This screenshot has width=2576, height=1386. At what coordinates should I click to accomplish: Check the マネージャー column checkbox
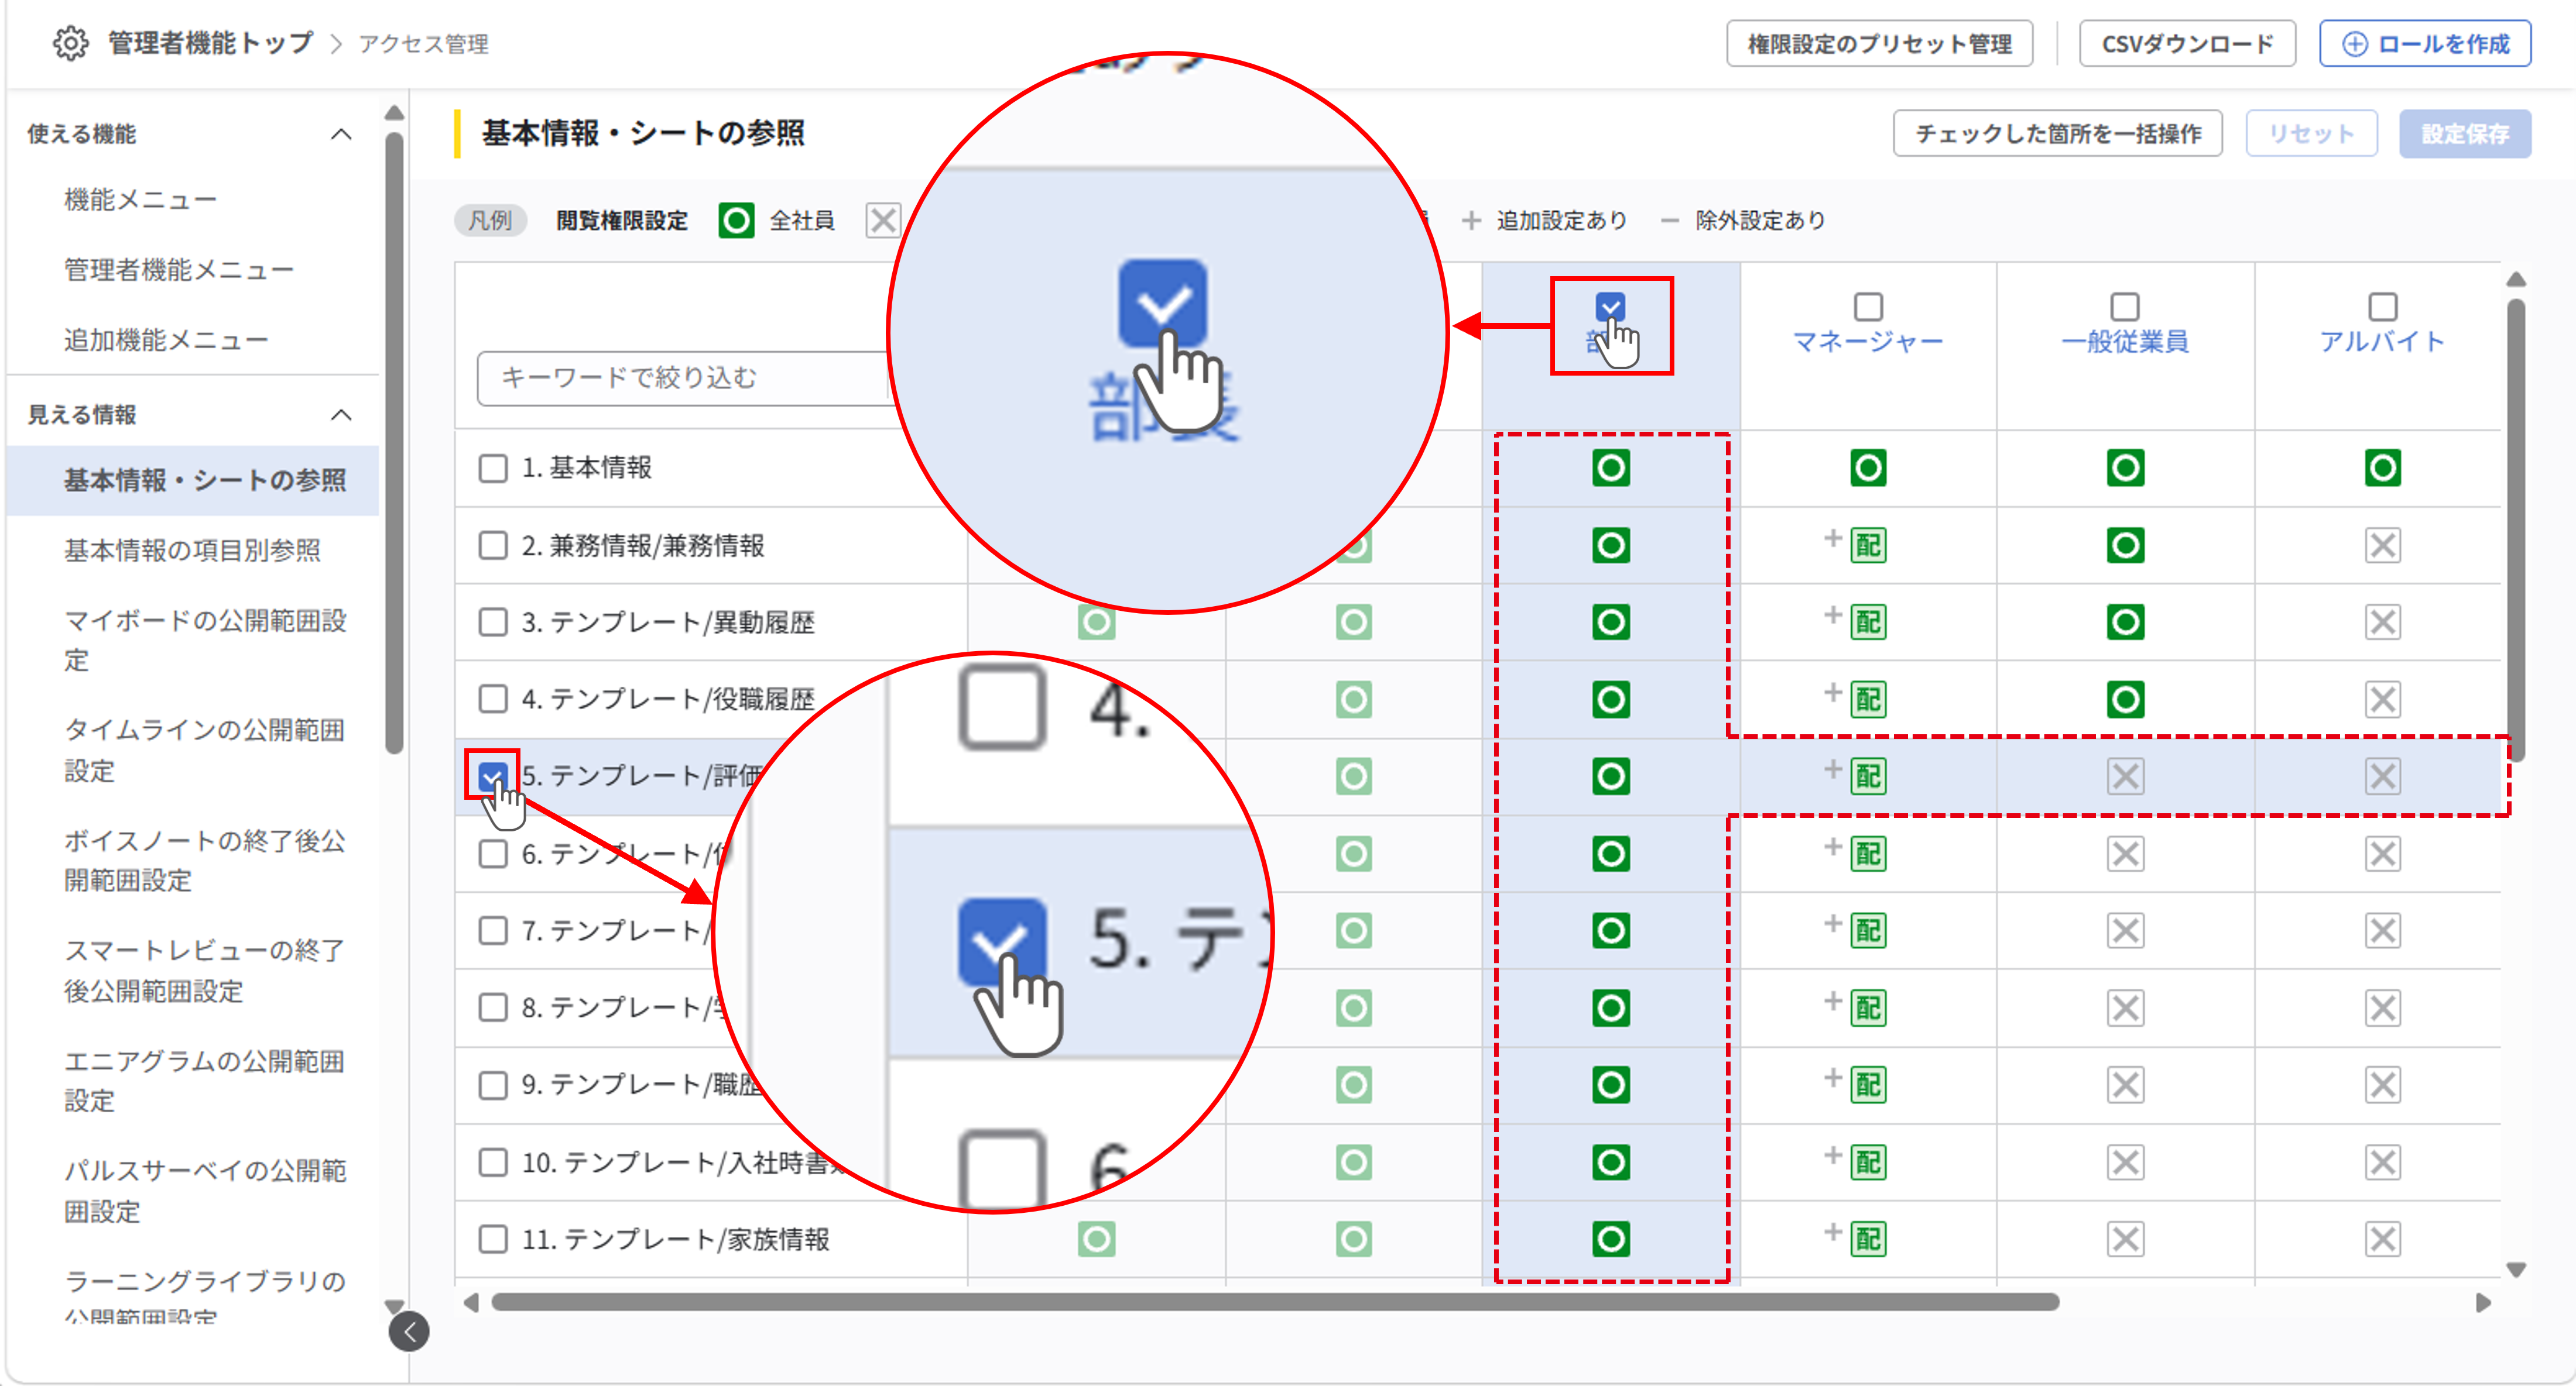coord(1868,306)
